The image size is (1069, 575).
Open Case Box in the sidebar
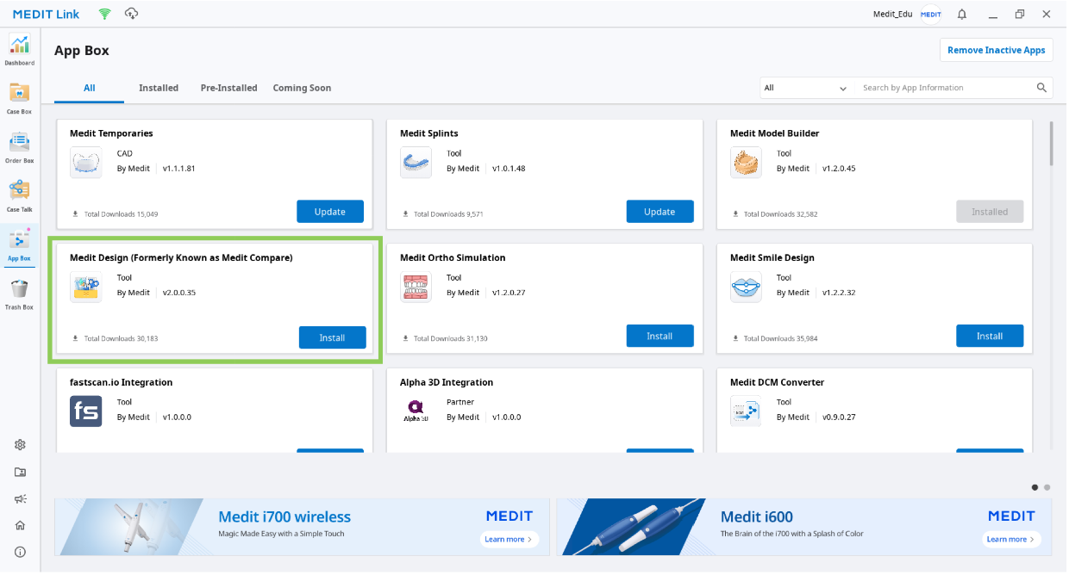tap(19, 97)
